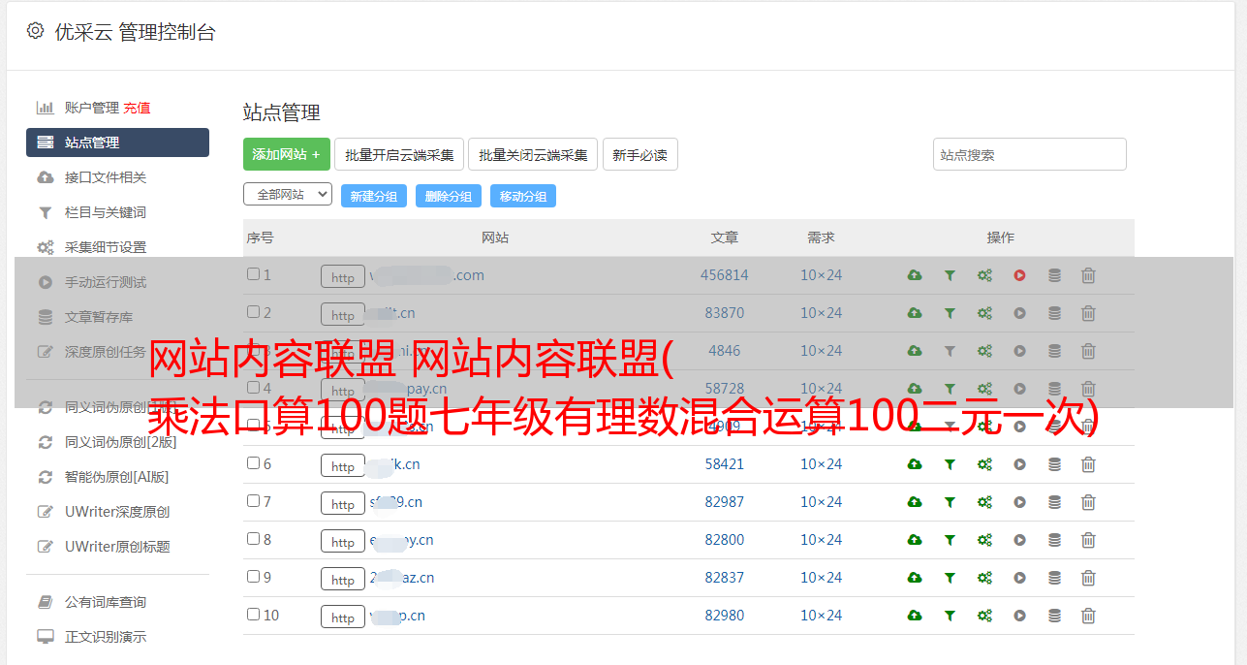Select 站点管理 in the sidebar

pyautogui.click(x=117, y=142)
